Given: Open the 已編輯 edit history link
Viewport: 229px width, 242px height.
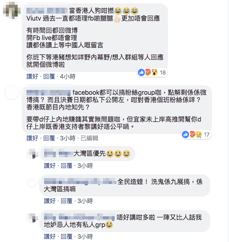Looking at the screenshot, I should click(x=89, y=138).
